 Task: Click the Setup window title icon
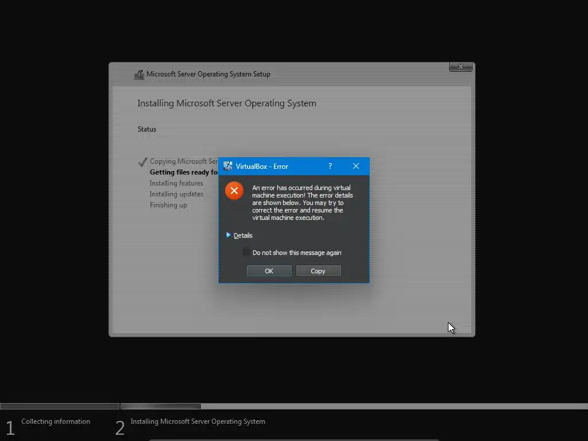[x=139, y=75]
